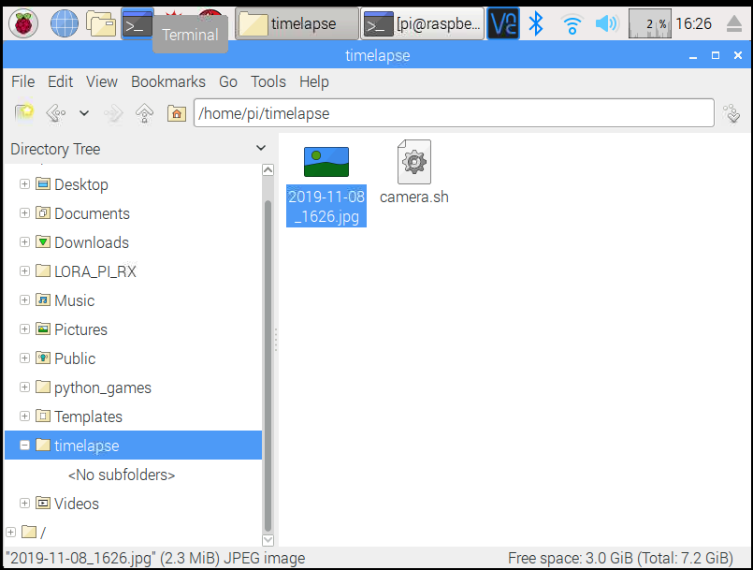Click the new folder toolbar icon
This screenshot has height=570, width=753.
pyautogui.click(x=24, y=113)
